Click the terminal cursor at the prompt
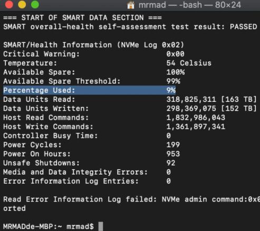 click(101, 226)
